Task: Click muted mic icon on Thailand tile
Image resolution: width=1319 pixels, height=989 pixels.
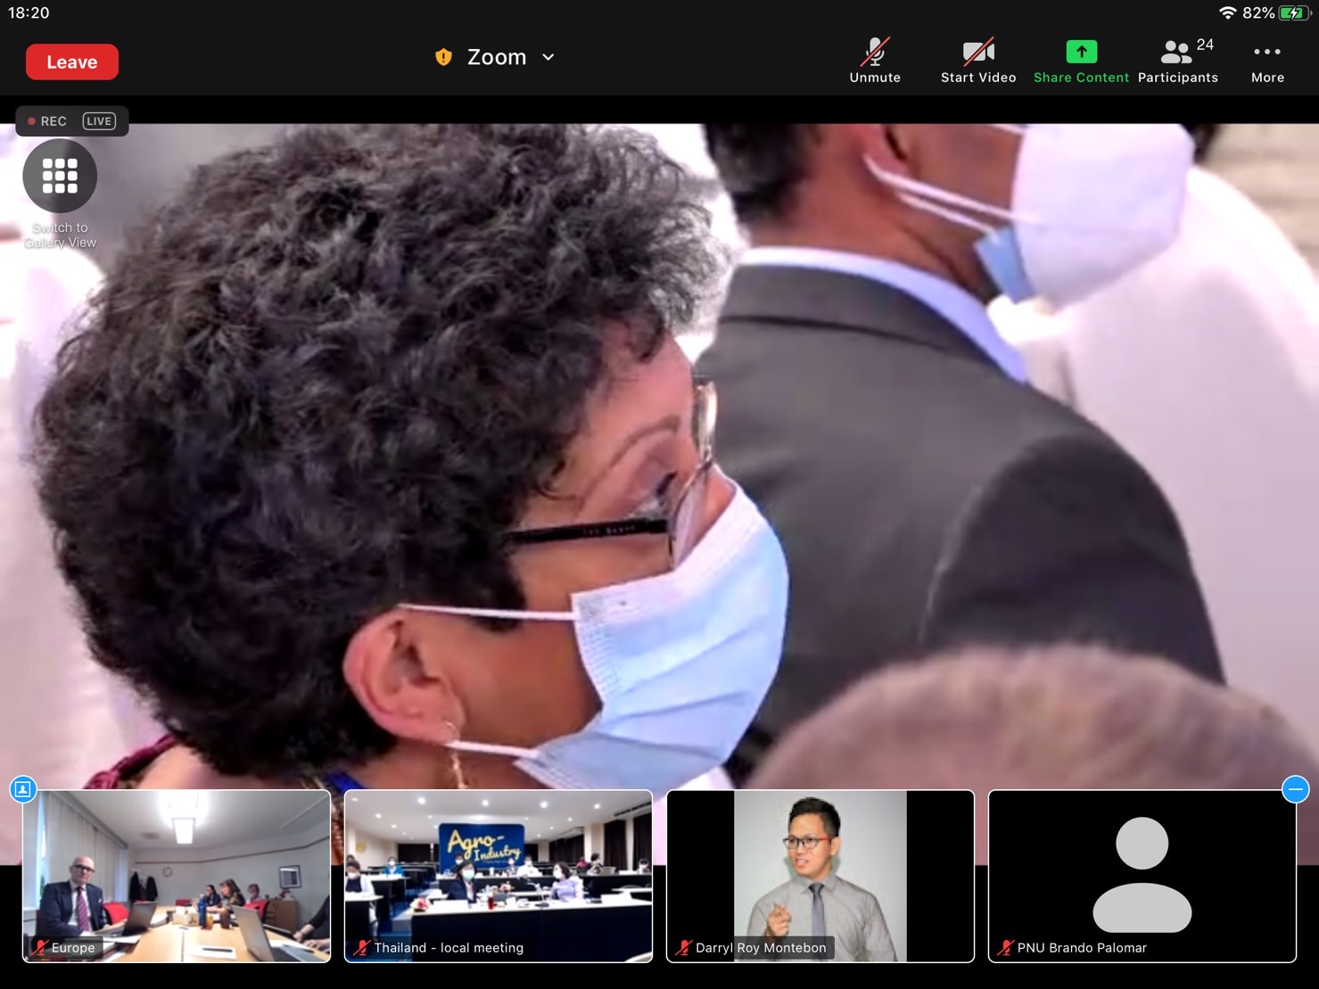Action: click(362, 947)
